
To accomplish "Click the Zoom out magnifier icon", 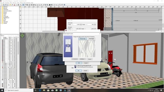I will [x=47, y=5].
